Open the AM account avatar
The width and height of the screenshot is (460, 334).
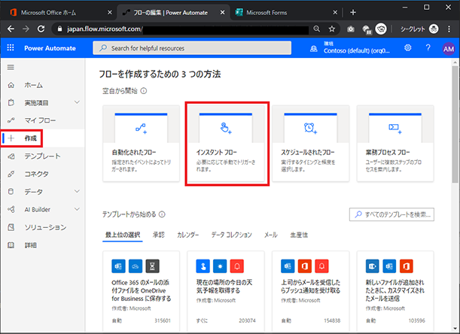[x=448, y=49]
